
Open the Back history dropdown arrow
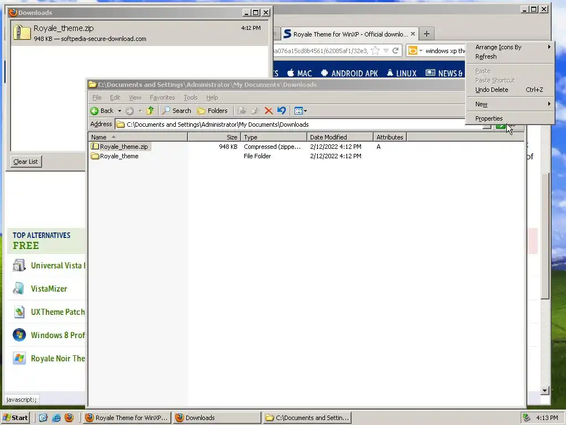(119, 111)
